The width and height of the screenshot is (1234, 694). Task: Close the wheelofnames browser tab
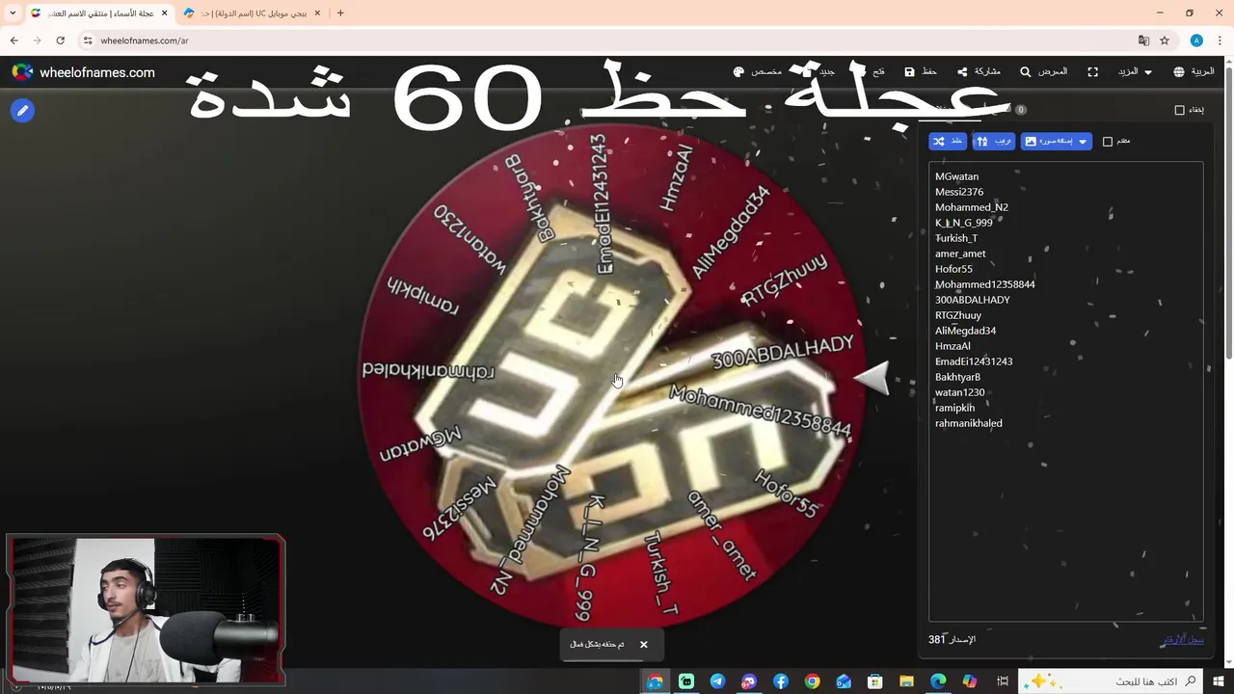coord(164,13)
